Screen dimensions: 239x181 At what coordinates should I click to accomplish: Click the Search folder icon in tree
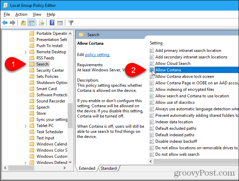[x=32, y=64]
